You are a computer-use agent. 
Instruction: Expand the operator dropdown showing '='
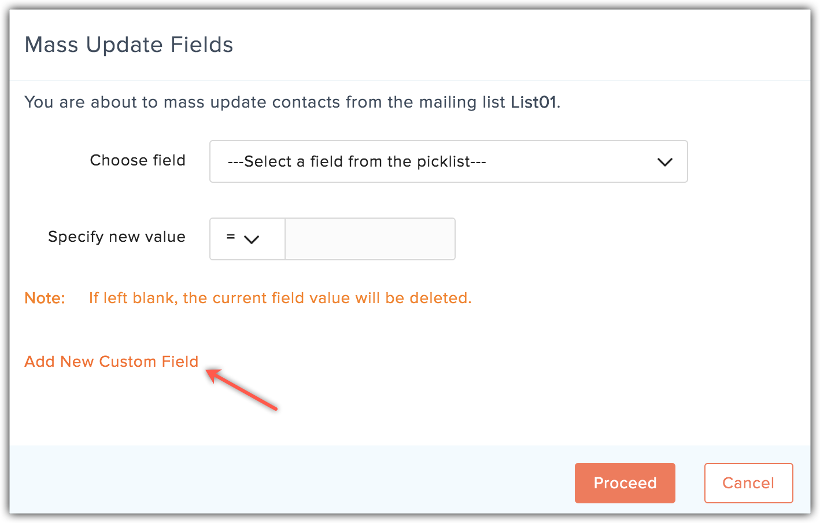[x=247, y=238]
